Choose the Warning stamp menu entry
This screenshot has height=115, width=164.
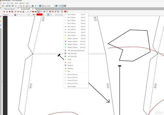[76, 68]
